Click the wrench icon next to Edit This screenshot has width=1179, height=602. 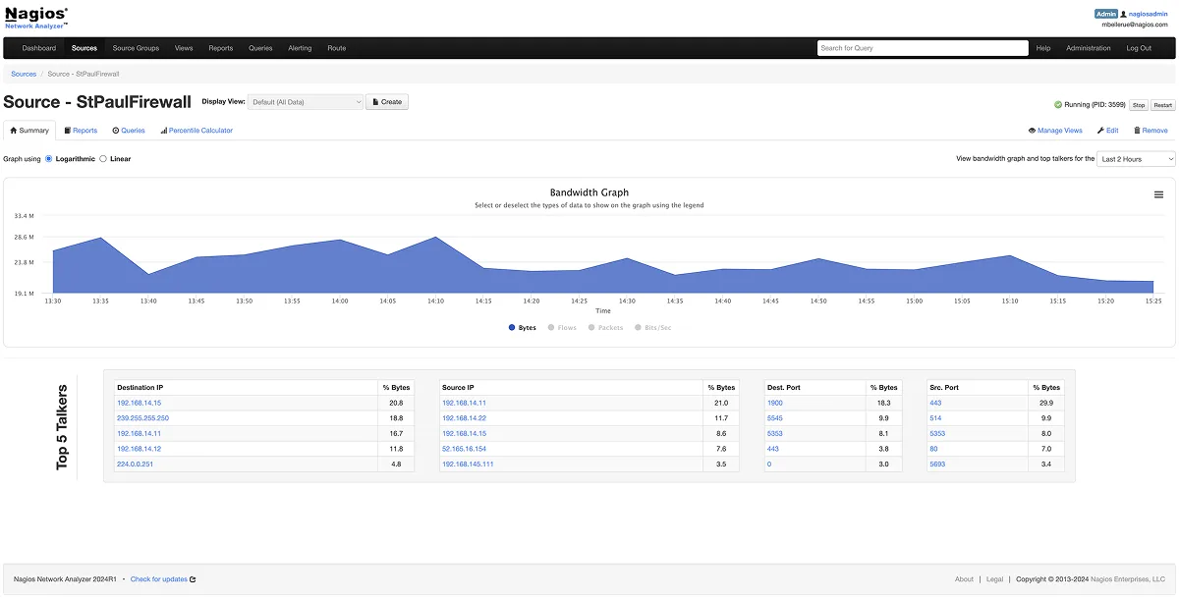1099,130
